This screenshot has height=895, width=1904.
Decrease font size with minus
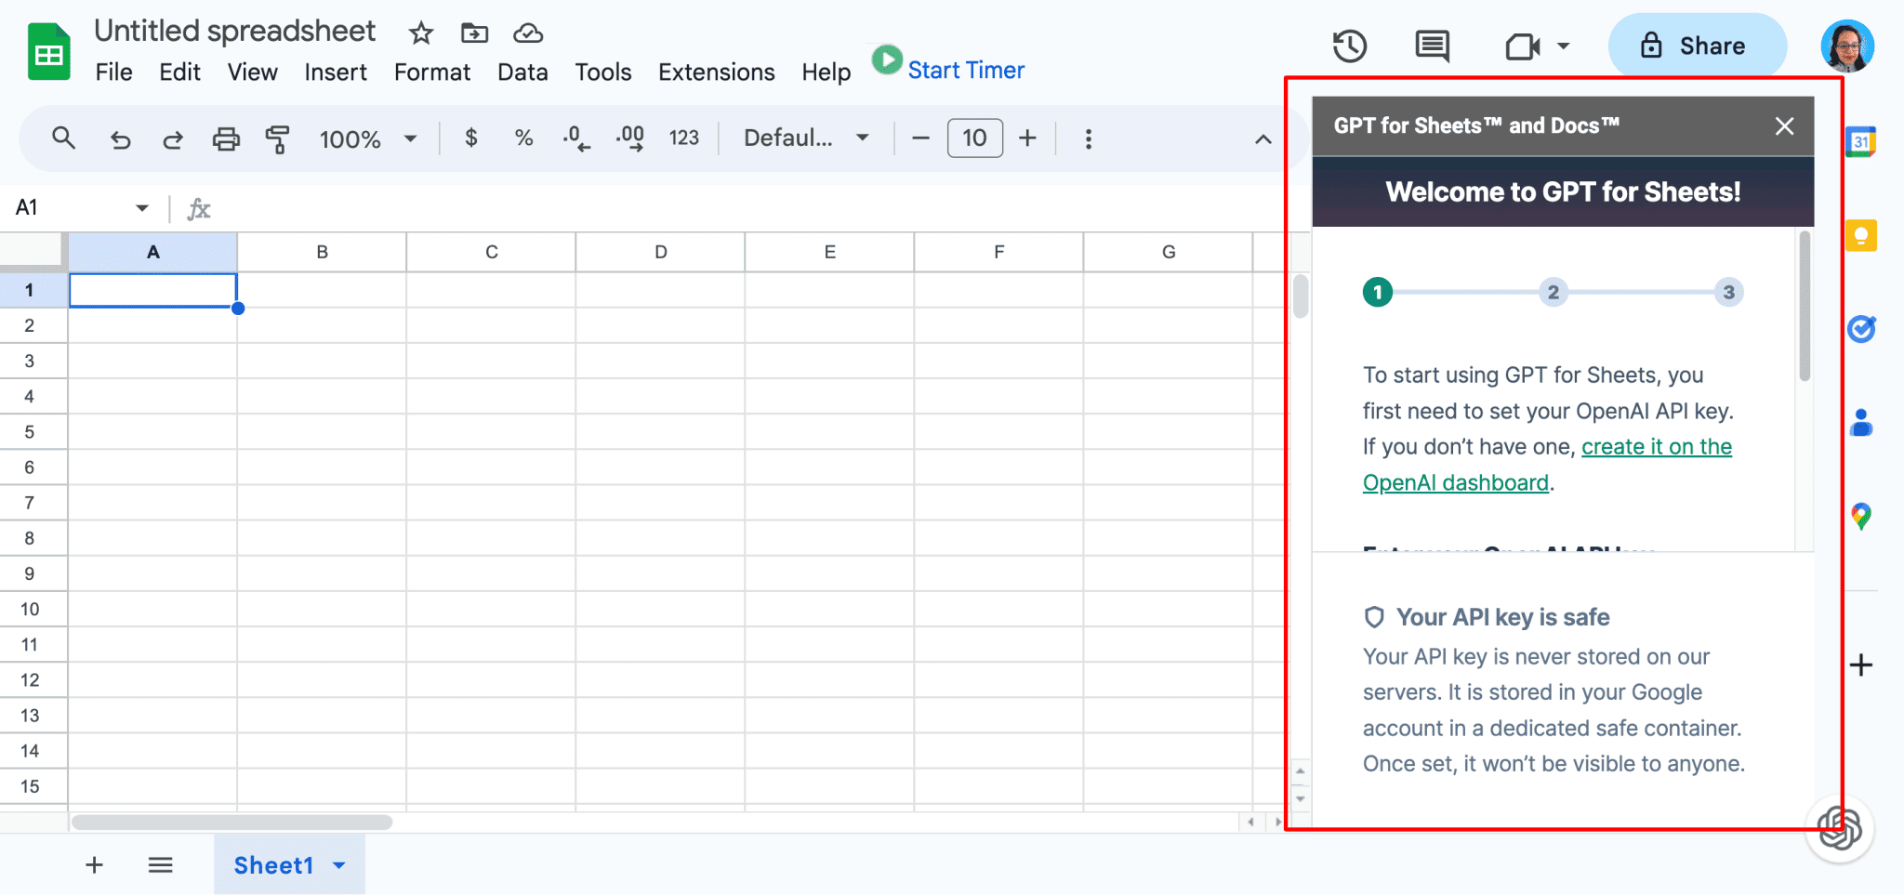coord(920,138)
